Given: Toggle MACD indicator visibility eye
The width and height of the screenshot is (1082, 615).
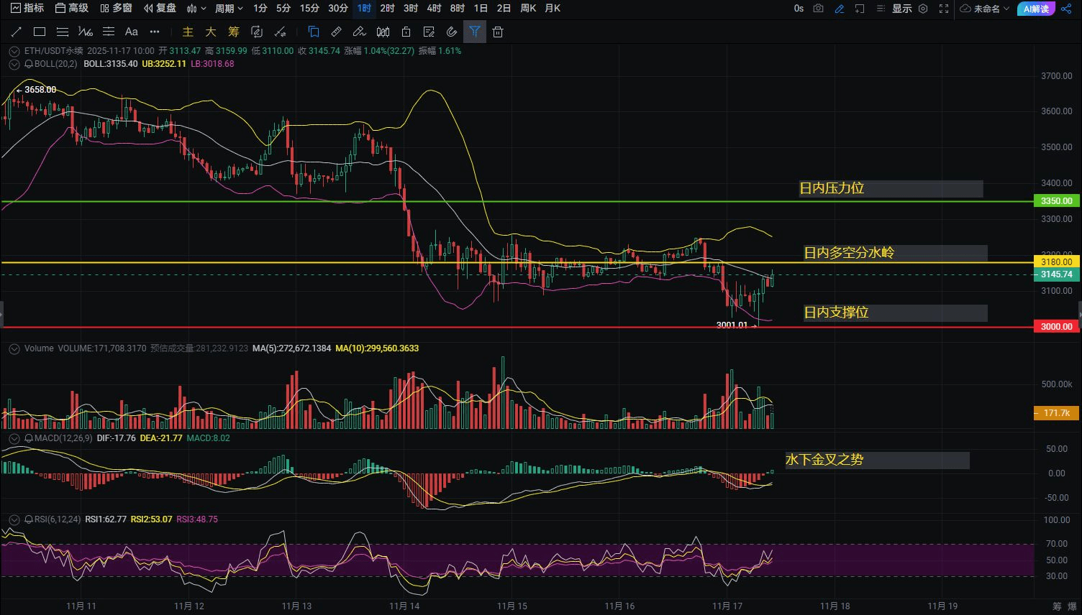Looking at the screenshot, I should pos(29,438).
